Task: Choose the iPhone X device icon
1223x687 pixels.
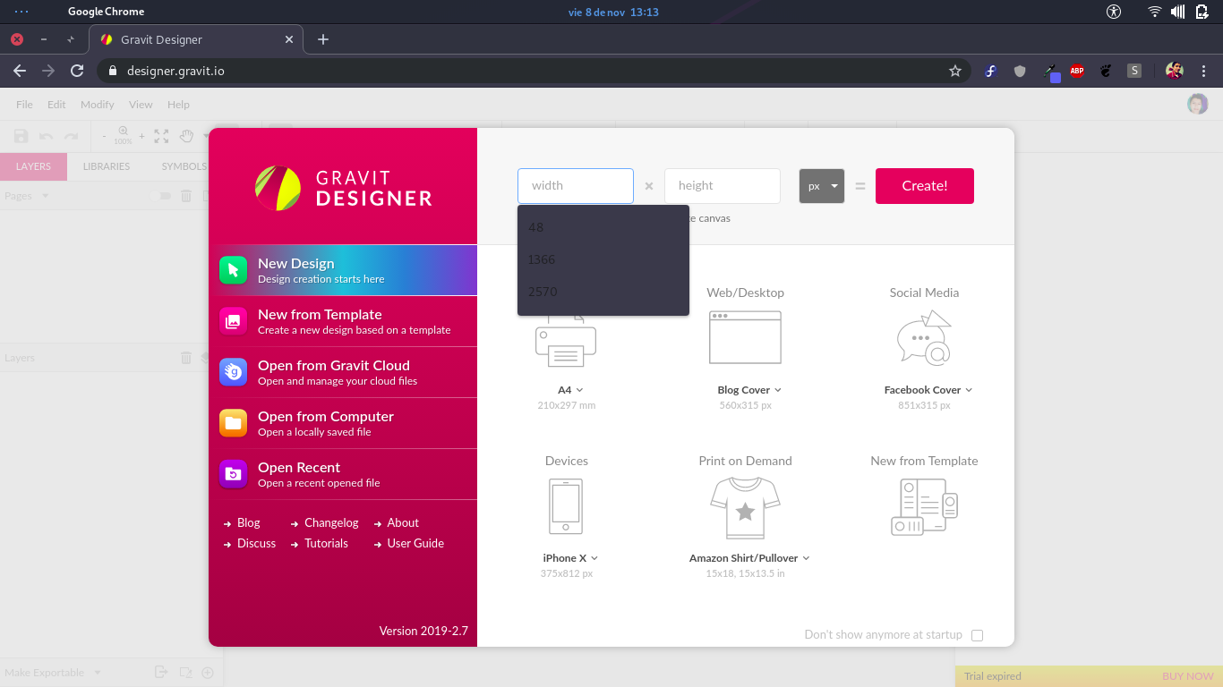Action: pyautogui.click(x=566, y=505)
